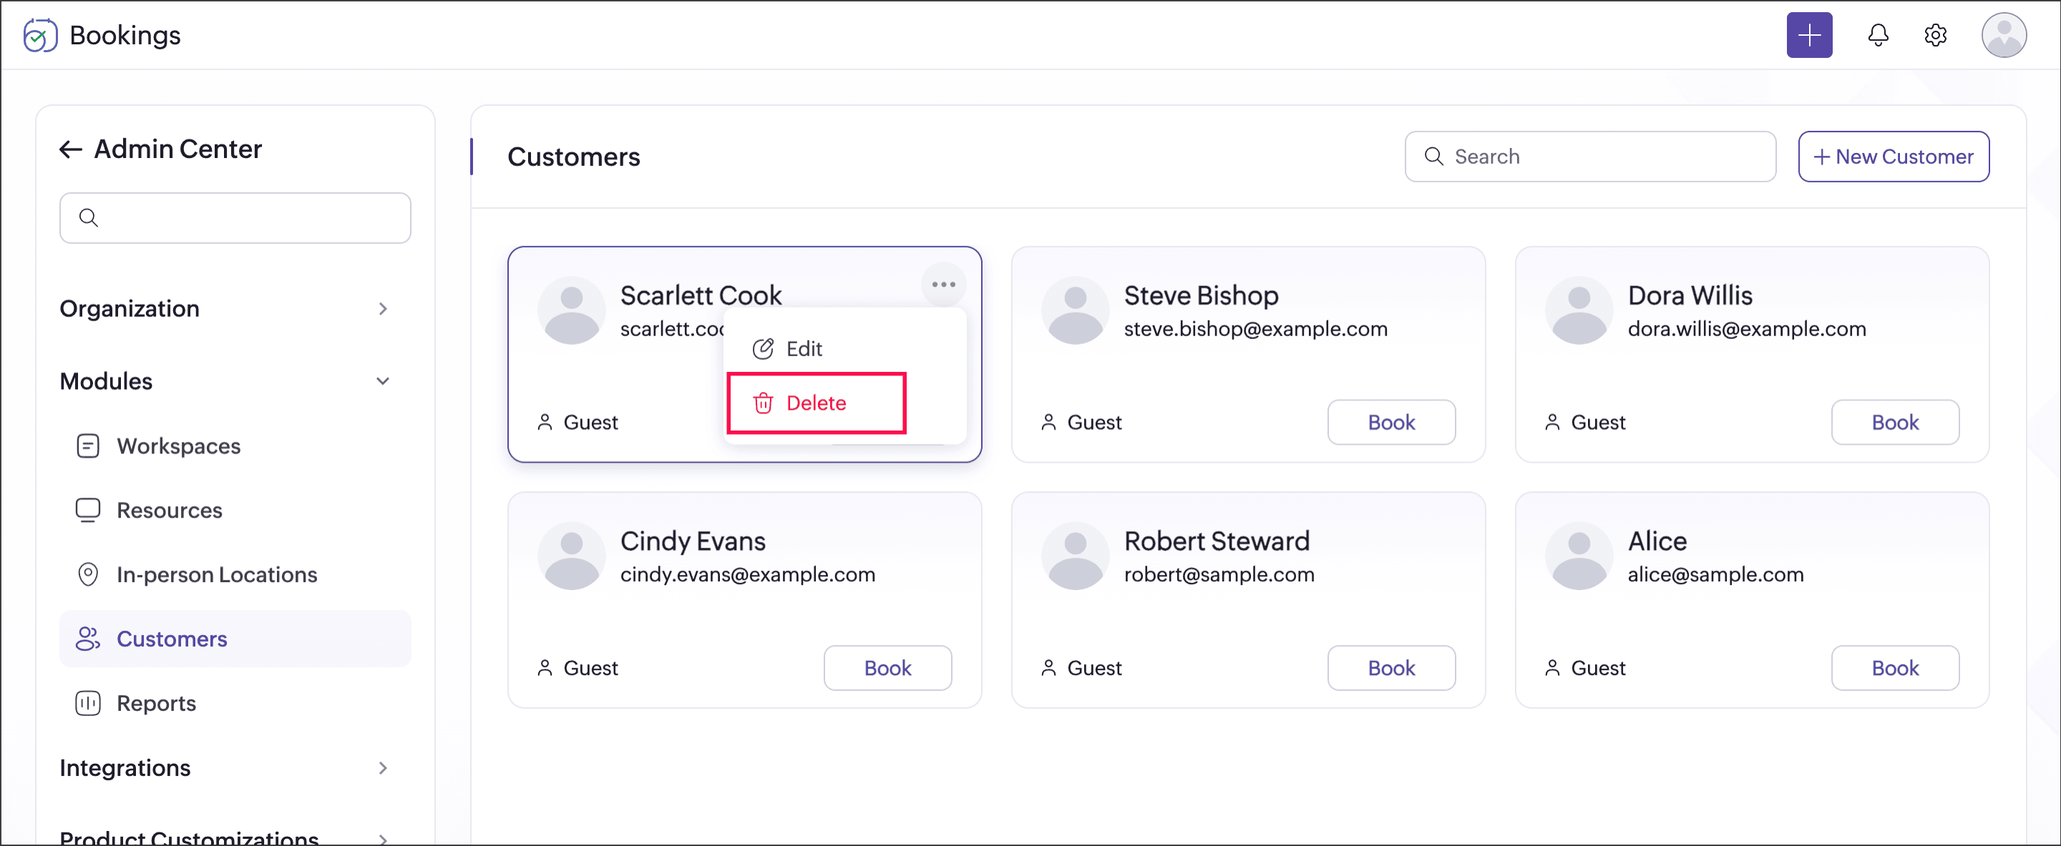Screen dimensions: 2061x846
Task: Click the Admin Center search field
Action: tap(235, 217)
